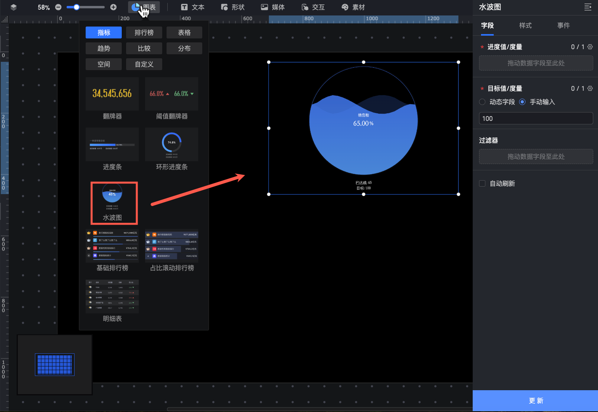Click the 更新 update button
Screen dimensions: 598x412
[535, 401]
